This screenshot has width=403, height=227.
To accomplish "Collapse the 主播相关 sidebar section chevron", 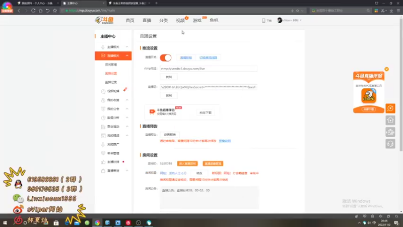I will point(127,47).
